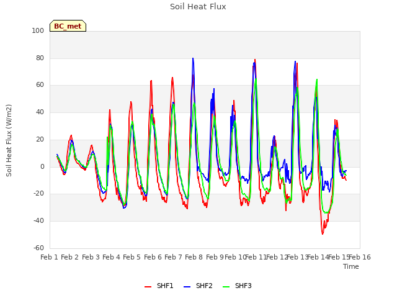The width and height of the screenshot is (397, 298).
Task: Click the Soil Heat Flux chart title
Action: point(198,7)
